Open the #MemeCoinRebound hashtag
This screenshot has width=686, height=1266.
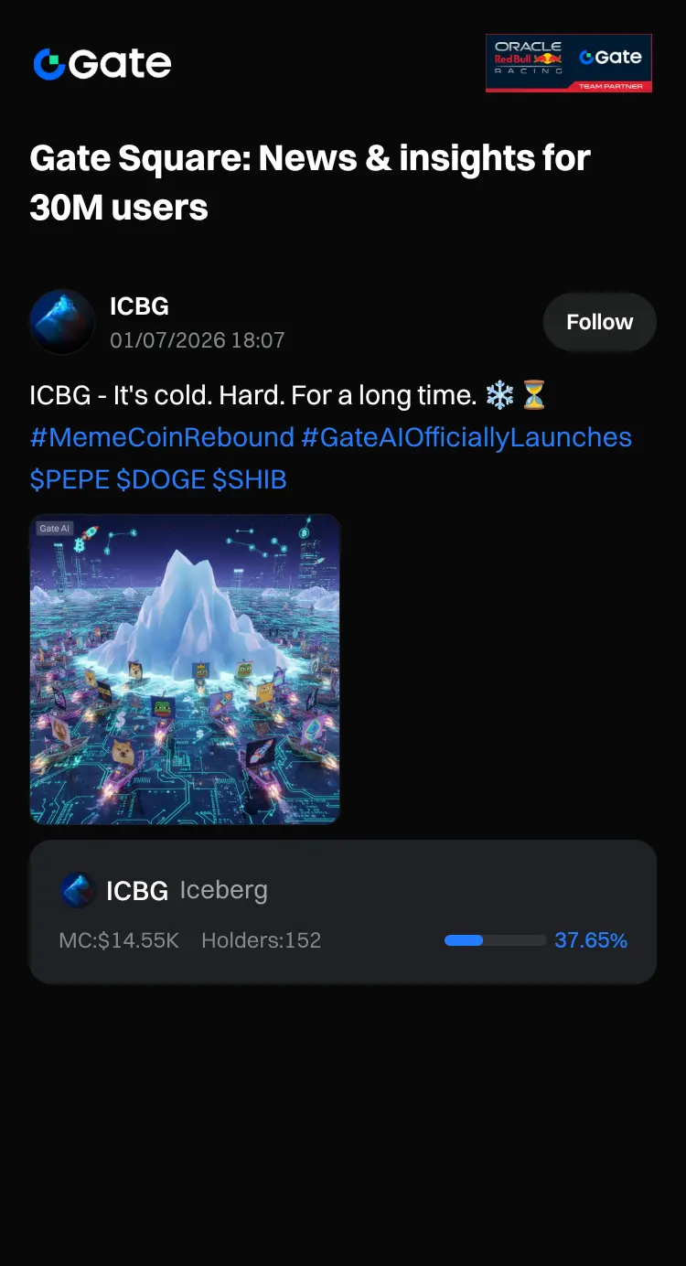click(x=162, y=437)
